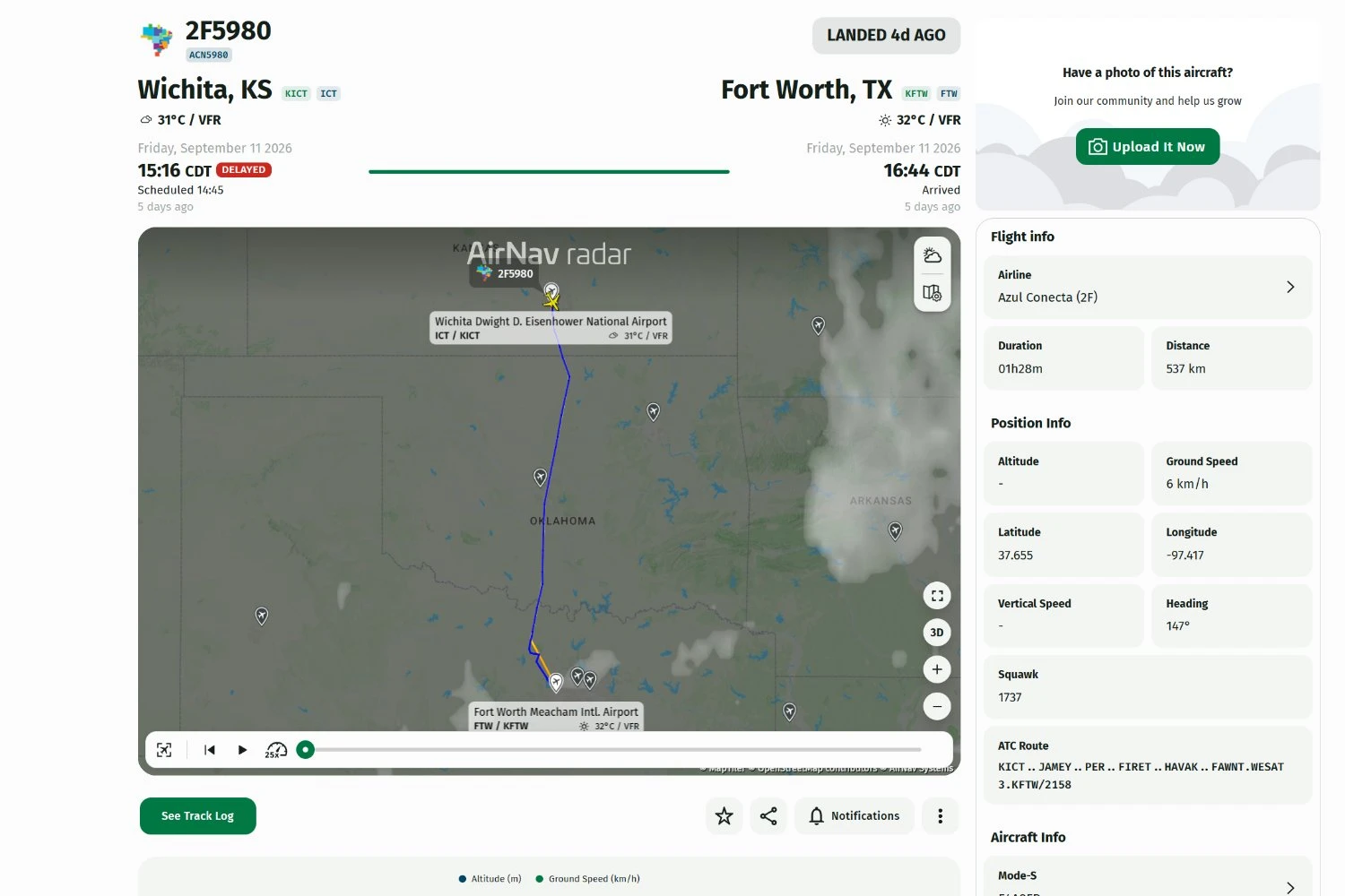The width and height of the screenshot is (1345, 896).
Task: Toggle the Altitude (m) chart legend
Action: point(490,879)
